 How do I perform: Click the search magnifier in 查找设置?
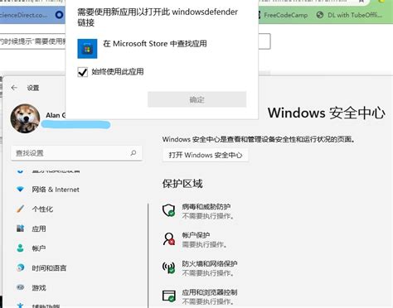(133, 152)
